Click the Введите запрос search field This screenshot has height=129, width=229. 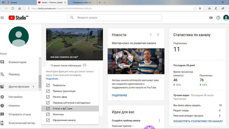pyautogui.click(x=114, y=18)
